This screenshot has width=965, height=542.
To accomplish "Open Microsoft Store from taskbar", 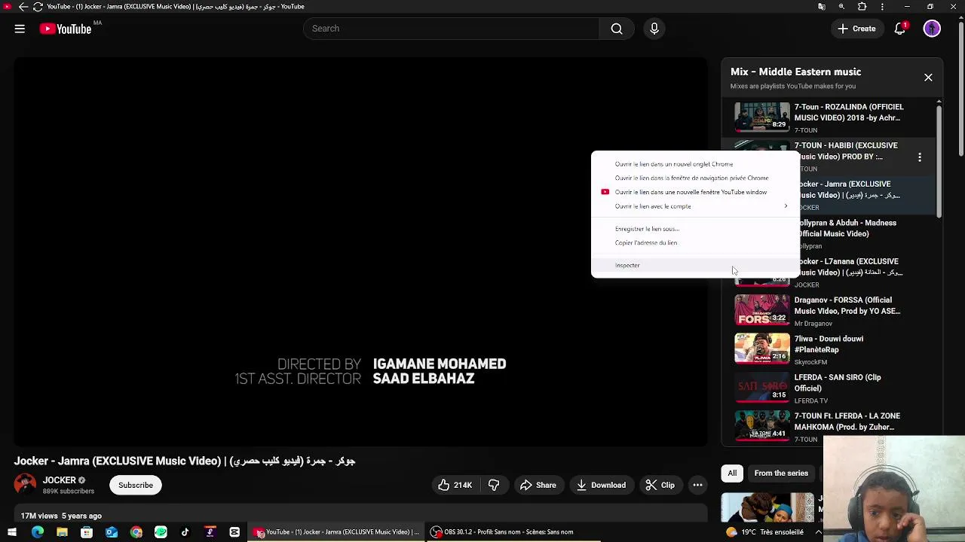I will coord(87,532).
